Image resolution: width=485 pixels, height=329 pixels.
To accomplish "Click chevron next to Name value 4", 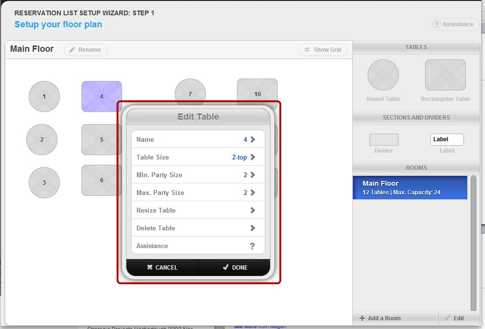I will click(x=253, y=139).
